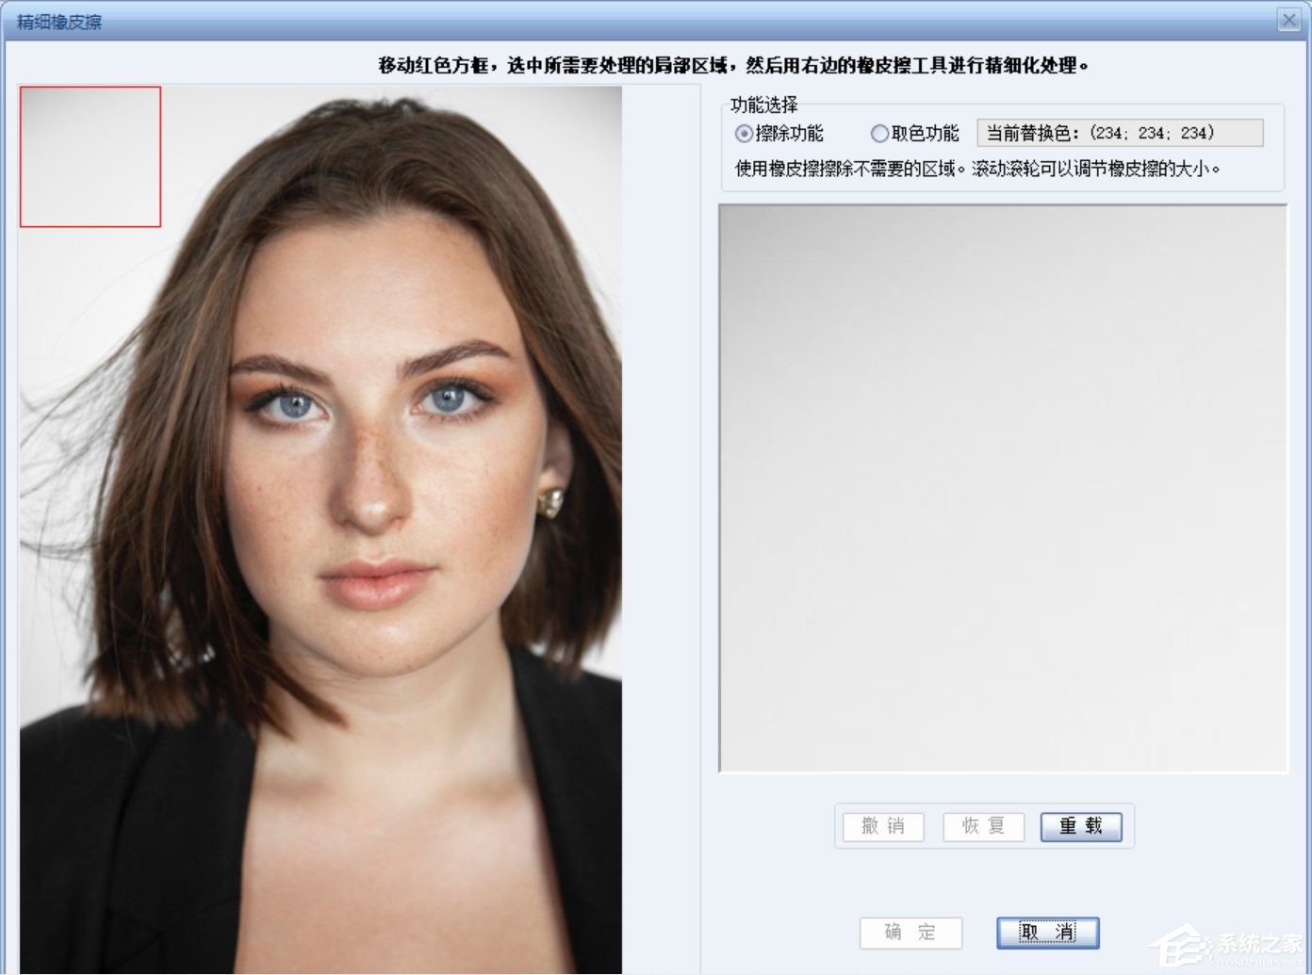
Task: Click the center of the zoomed preview panel
Action: (1004, 490)
